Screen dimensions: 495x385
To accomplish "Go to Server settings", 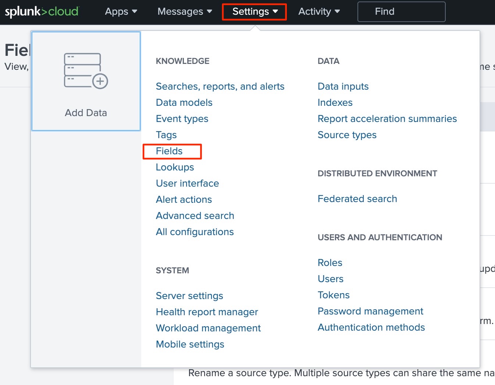I will click(x=189, y=296).
